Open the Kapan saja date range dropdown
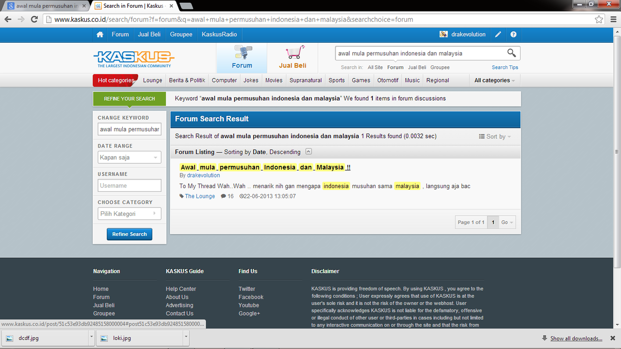The image size is (621, 349). click(130, 158)
